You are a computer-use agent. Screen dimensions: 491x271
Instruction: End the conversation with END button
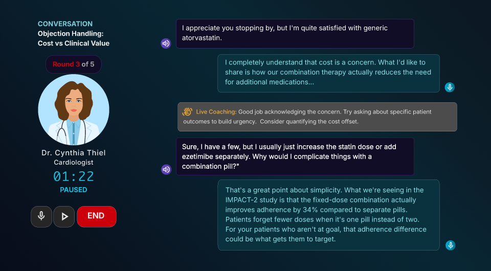click(x=96, y=216)
